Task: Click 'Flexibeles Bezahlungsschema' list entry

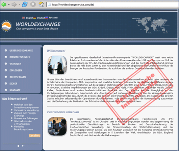Action: (24, 128)
